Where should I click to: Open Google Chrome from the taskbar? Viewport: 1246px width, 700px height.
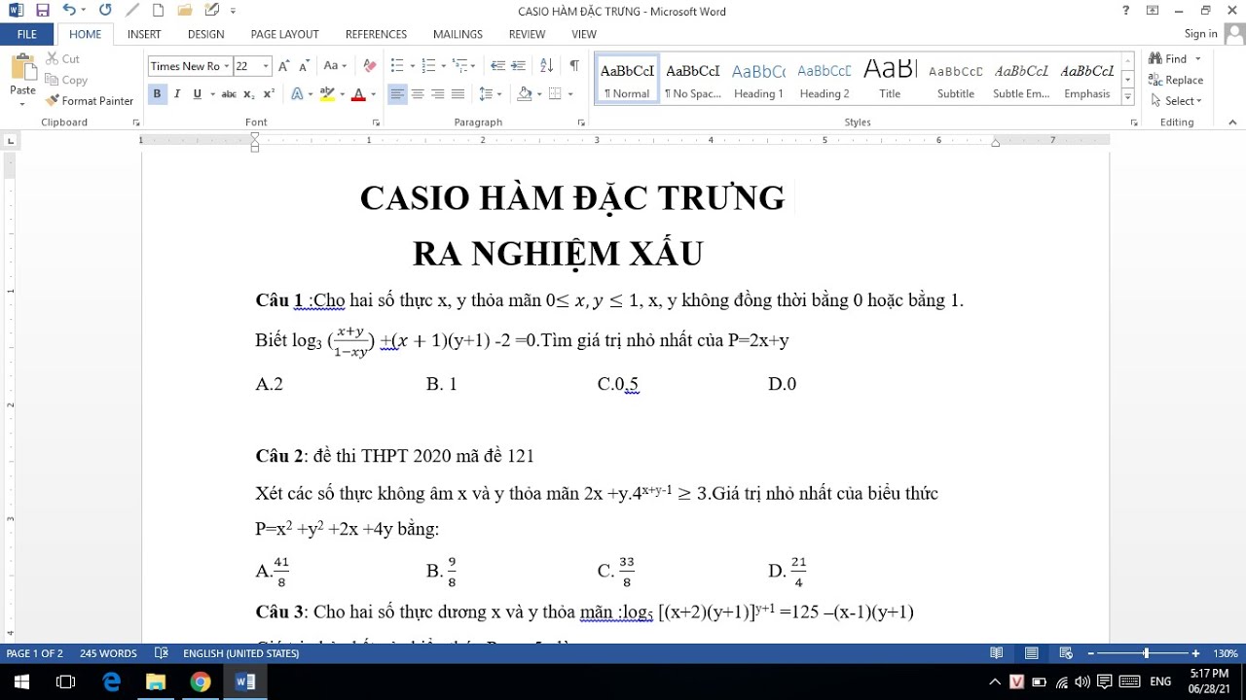click(201, 682)
